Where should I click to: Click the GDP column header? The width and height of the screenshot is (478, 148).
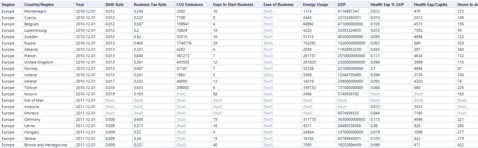tap(353, 5)
